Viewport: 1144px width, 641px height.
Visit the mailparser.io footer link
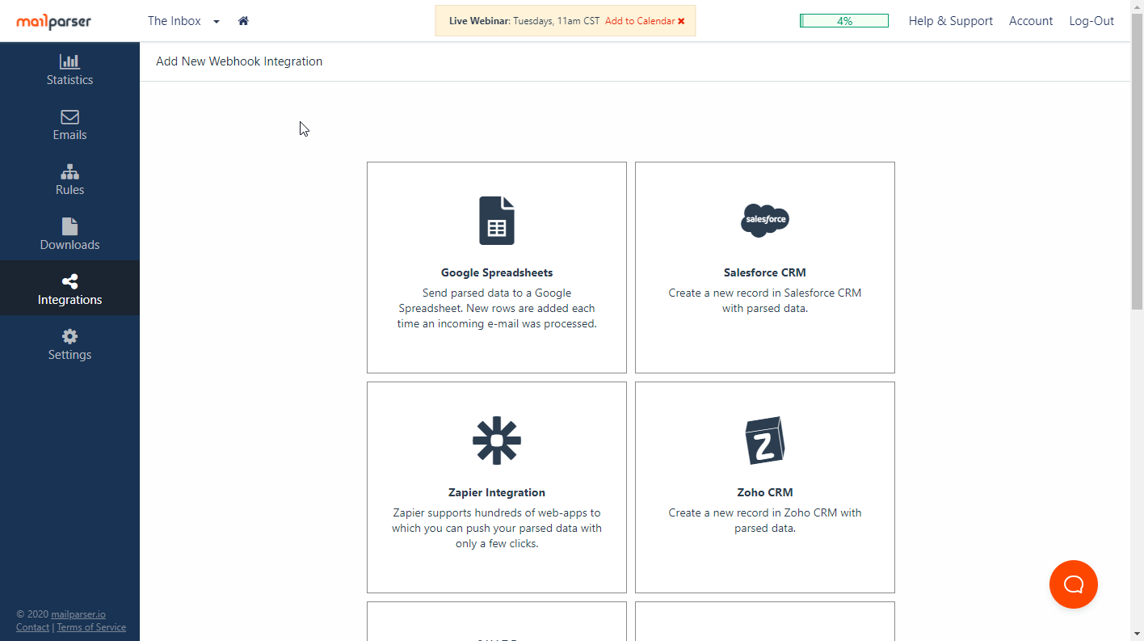pyautogui.click(x=78, y=614)
